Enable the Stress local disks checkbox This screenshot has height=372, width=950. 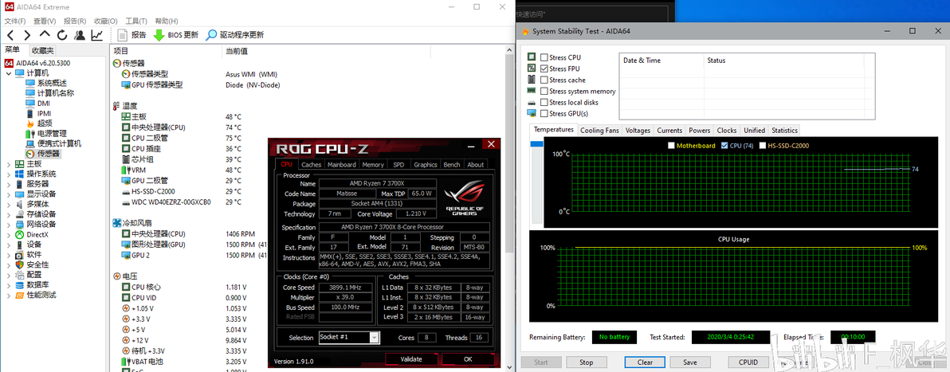click(x=544, y=103)
